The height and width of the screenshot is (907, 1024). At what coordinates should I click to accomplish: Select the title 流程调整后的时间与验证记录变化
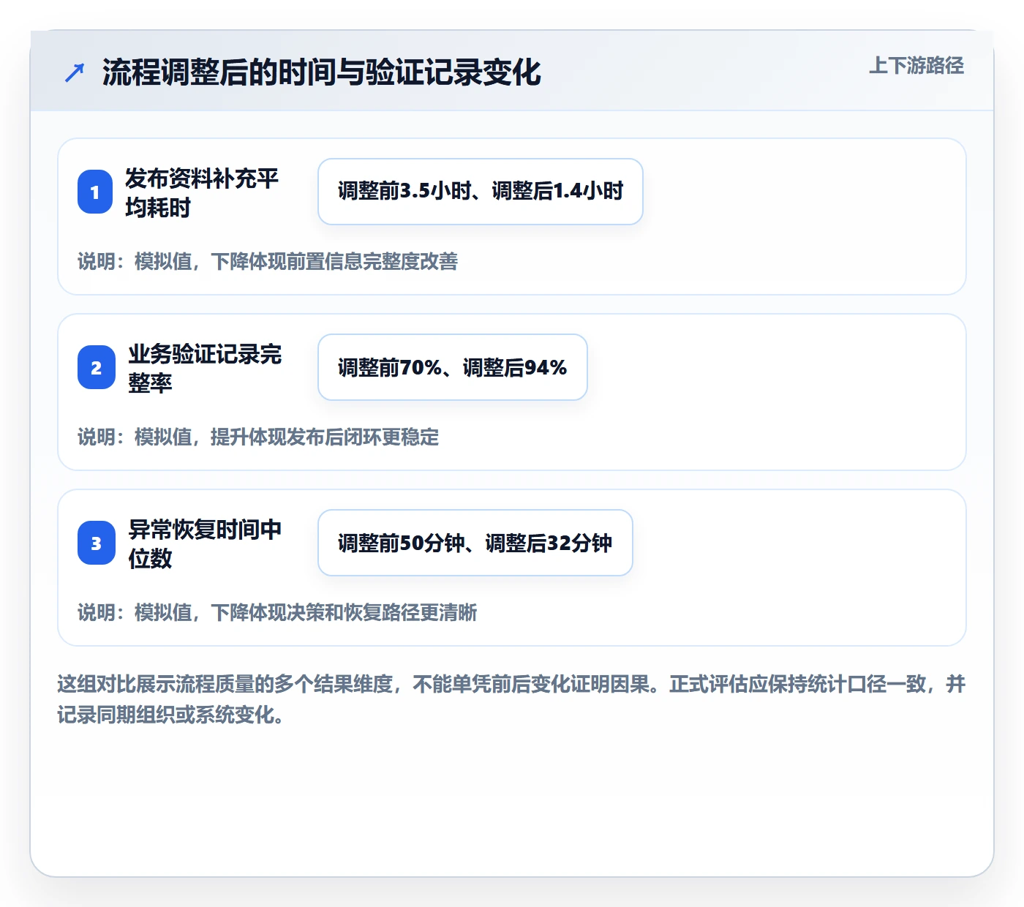[x=321, y=72]
